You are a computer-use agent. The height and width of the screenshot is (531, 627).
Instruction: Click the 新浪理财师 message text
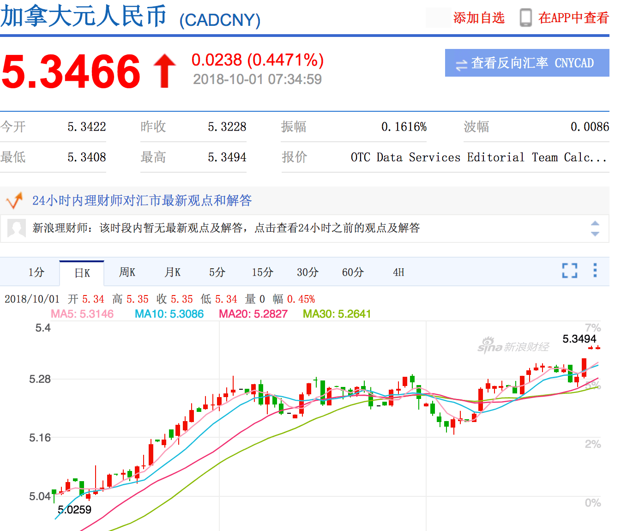(x=226, y=228)
